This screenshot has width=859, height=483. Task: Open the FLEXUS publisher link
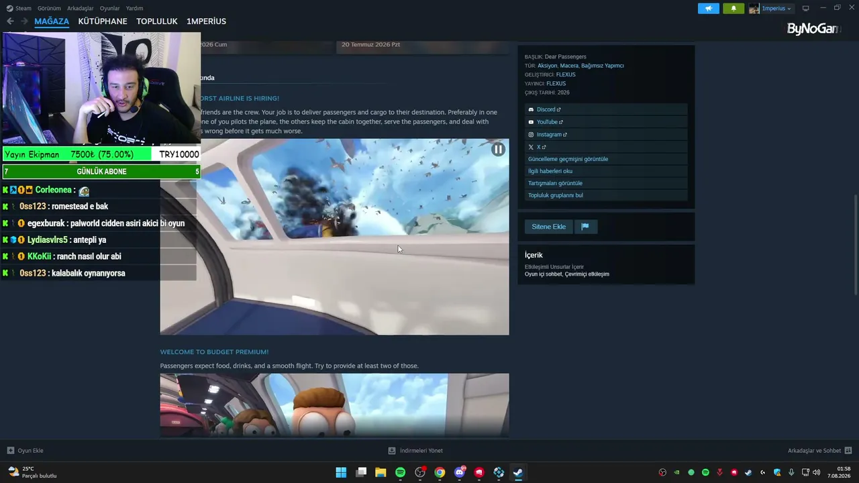tap(556, 84)
